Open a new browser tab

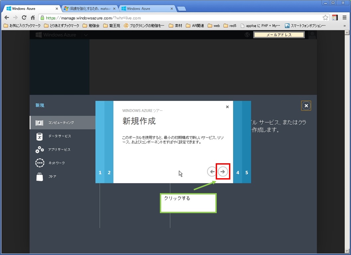point(181,9)
